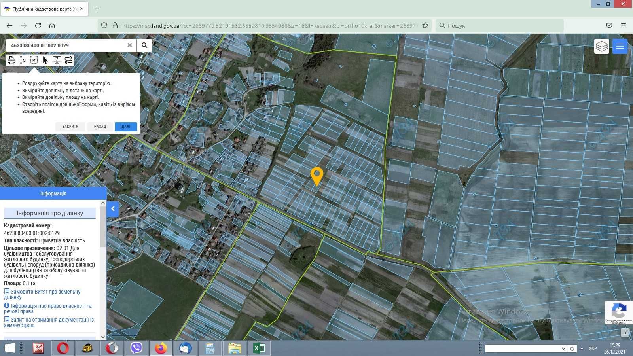Viewport: 633px width, 356px height.
Task: Click the Тип власності: Приватна власність text
Action: [44, 240]
